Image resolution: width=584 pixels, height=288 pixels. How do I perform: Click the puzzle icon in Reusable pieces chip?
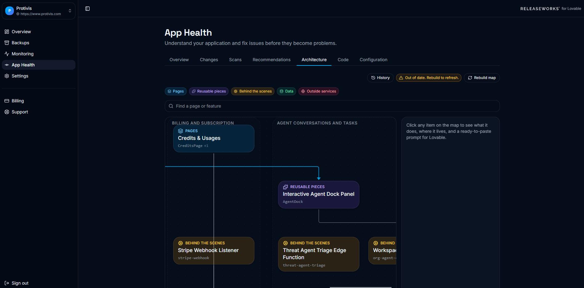coord(194,91)
